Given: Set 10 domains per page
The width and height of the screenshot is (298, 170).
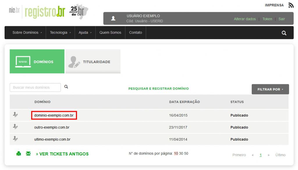Looking at the screenshot, I should 176,153.
